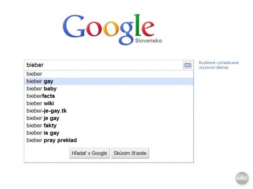Click the "Slovensko" text under the logo
The height and width of the screenshot is (189, 253).
click(148, 41)
